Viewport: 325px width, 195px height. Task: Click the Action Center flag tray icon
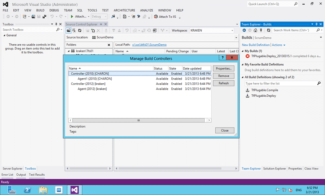click(278, 190)
